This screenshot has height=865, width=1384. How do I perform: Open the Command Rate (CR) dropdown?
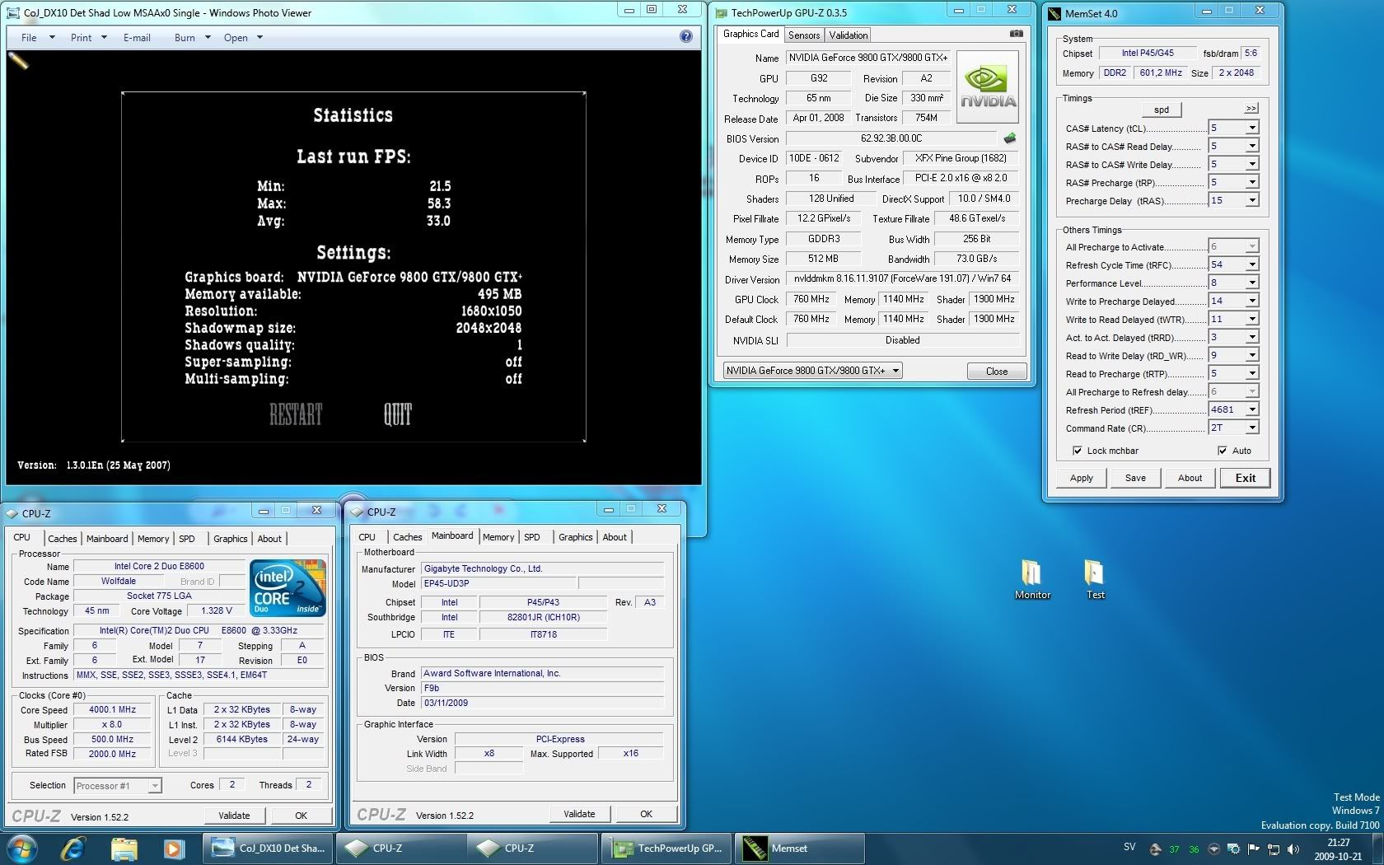1252,428
